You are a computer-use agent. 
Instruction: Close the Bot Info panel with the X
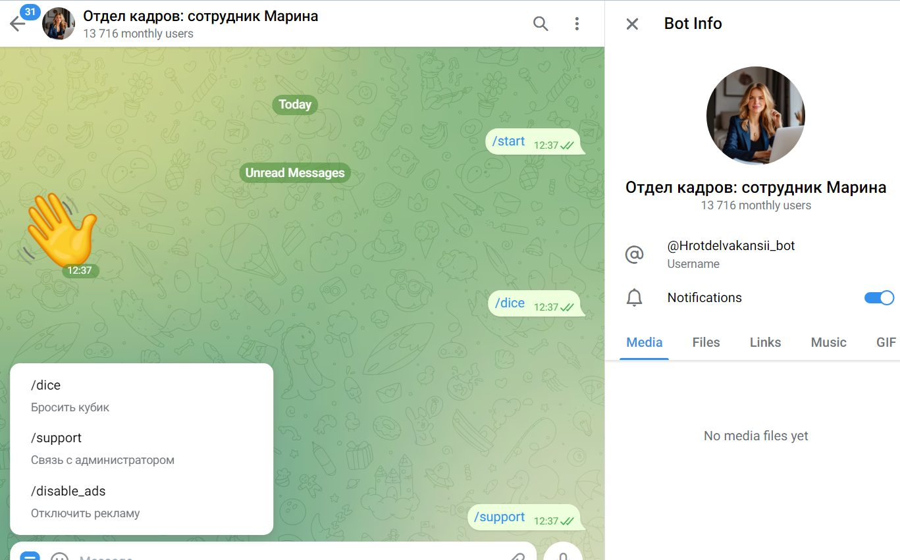click(x=631, y=23)
